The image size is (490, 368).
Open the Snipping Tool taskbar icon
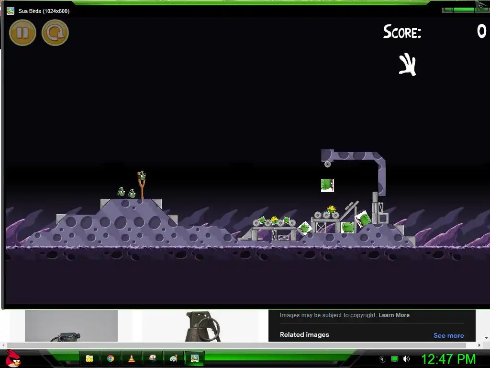coord(153,358)
